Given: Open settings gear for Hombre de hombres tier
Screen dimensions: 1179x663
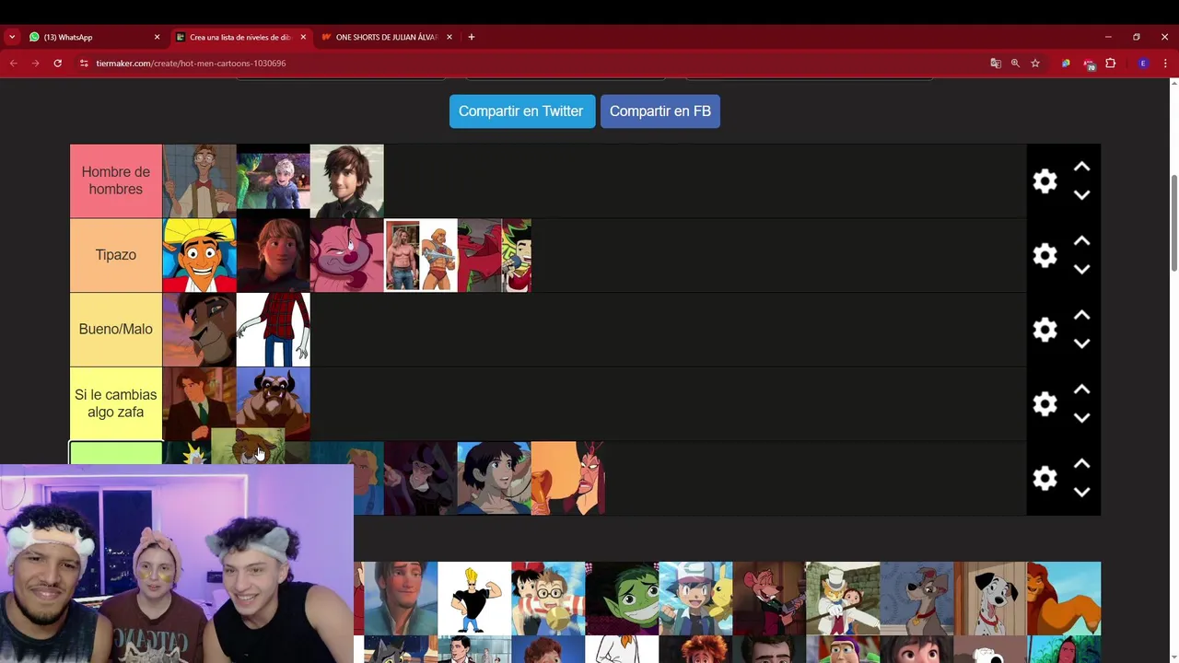Looking at the screenshot, I should coord(1045,180).
